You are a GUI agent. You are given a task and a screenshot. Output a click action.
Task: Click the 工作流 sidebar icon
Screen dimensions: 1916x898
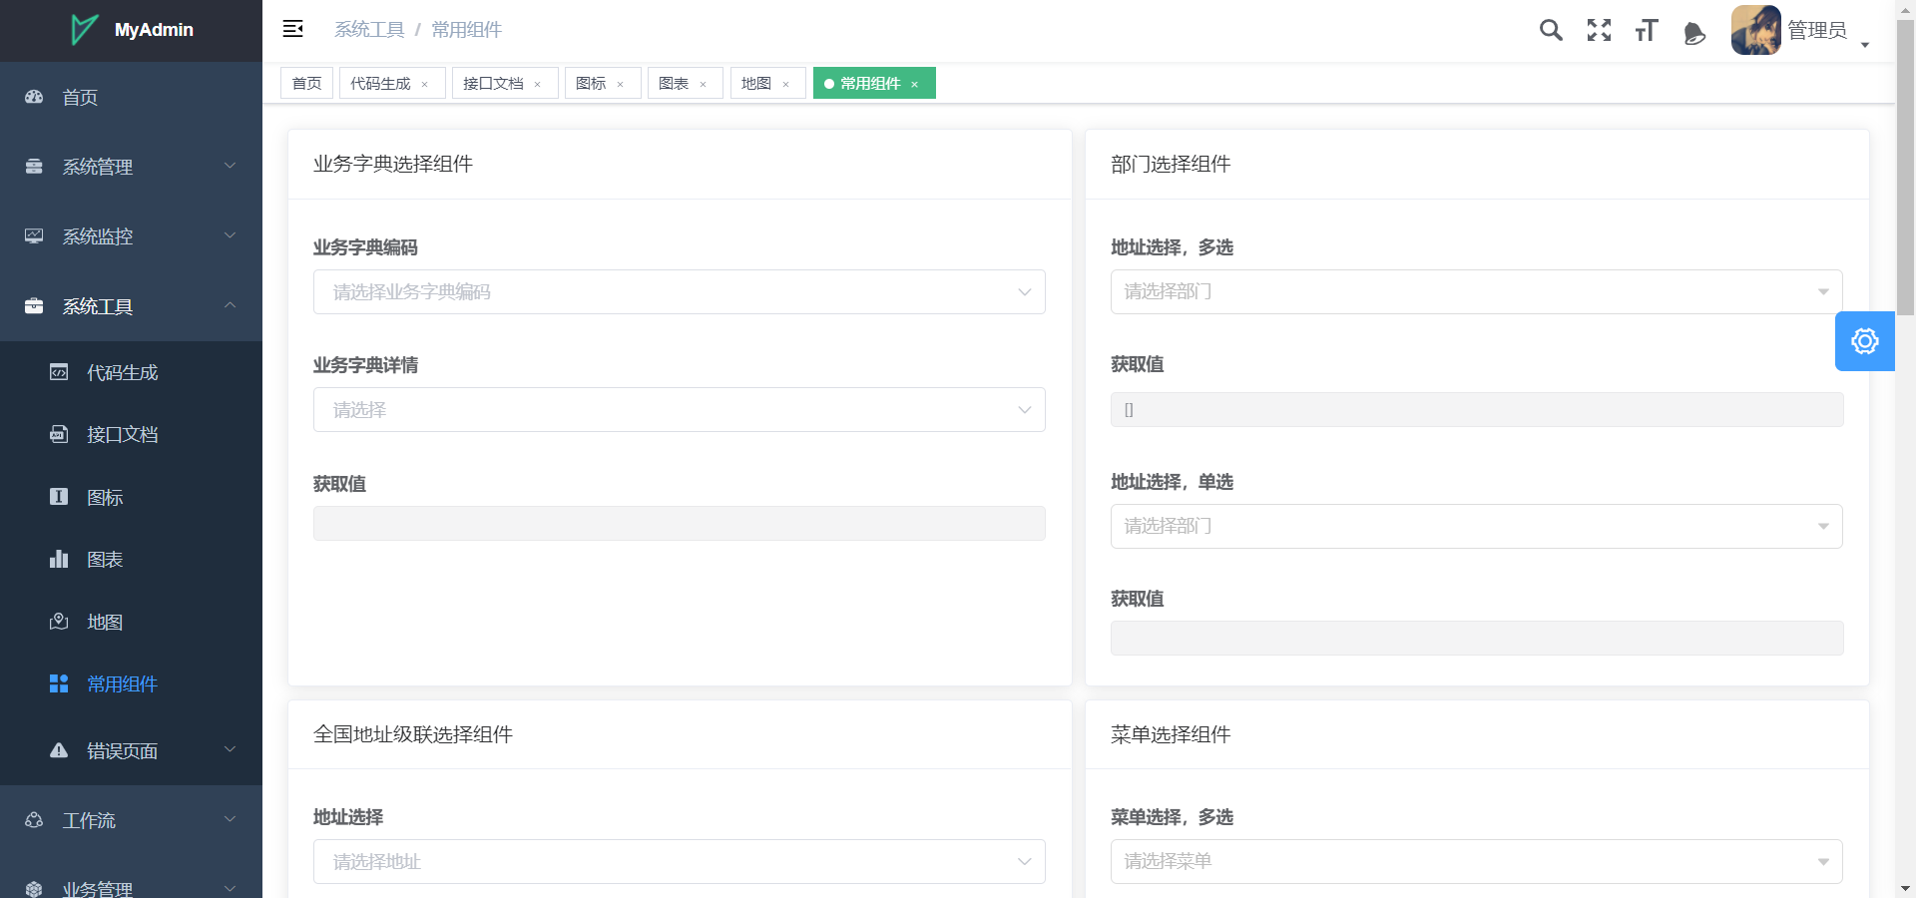pos(34,820)
